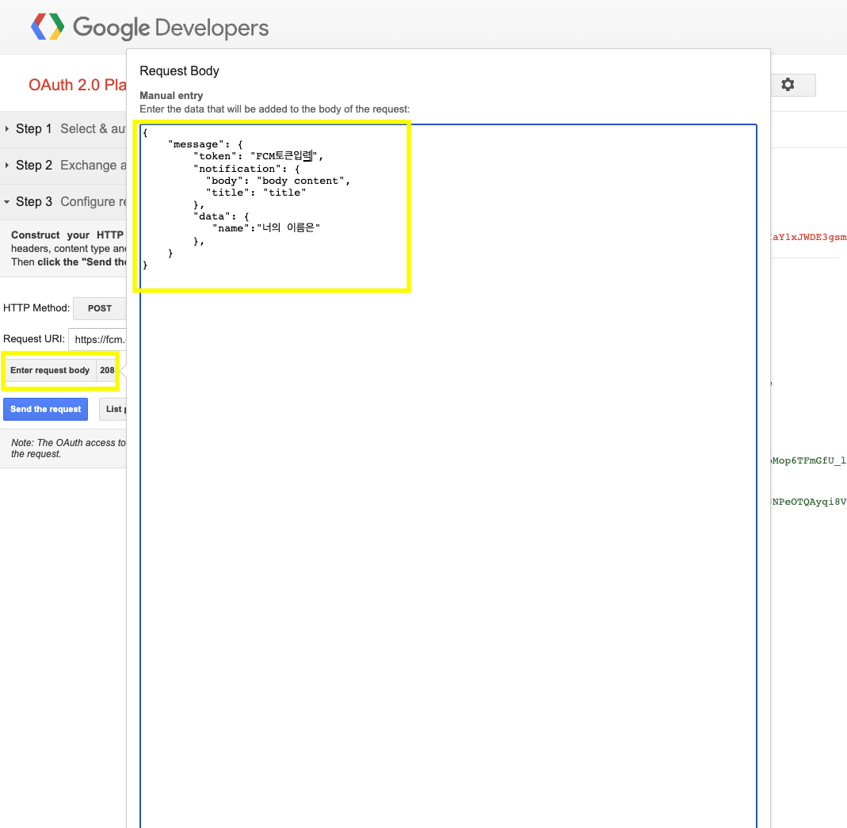Click the "data": { line in JSON
This screenshot has height=828, width=847.
click(221, 216)
